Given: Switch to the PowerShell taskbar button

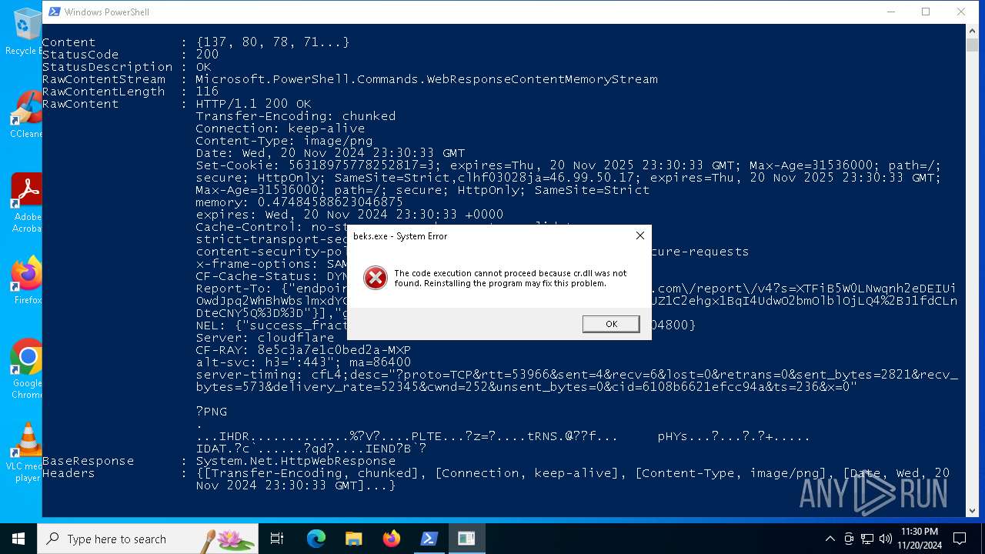Looking at the screenshot, I should click(x=429, y=539).
